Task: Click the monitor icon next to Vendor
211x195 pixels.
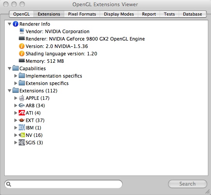Action: tap(22, 31)
